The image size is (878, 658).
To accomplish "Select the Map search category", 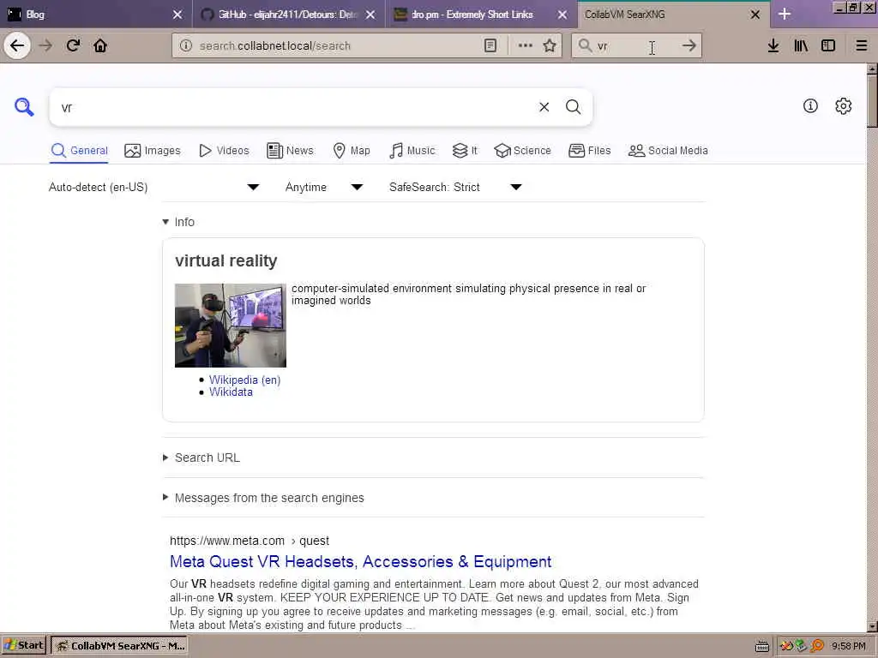I will point(352,151).
